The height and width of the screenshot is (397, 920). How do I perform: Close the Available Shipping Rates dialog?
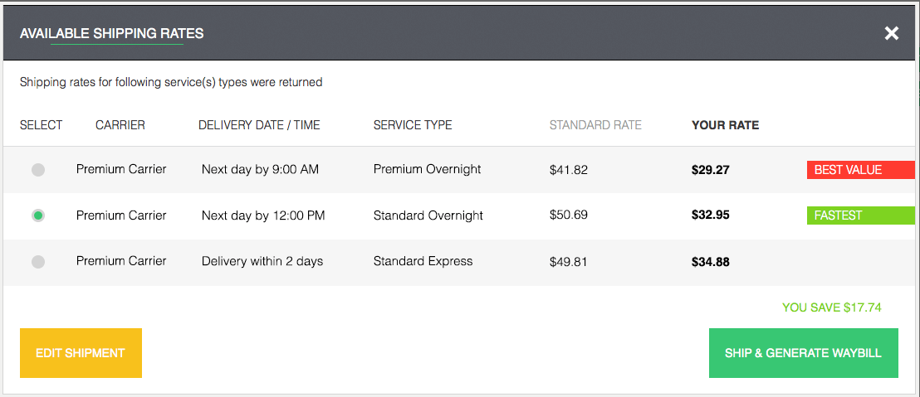(x=891, y=34)
